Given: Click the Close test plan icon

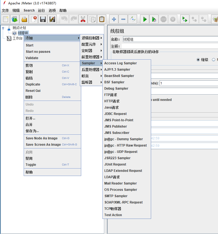Looking at the screenshot, I should (34, 19).
